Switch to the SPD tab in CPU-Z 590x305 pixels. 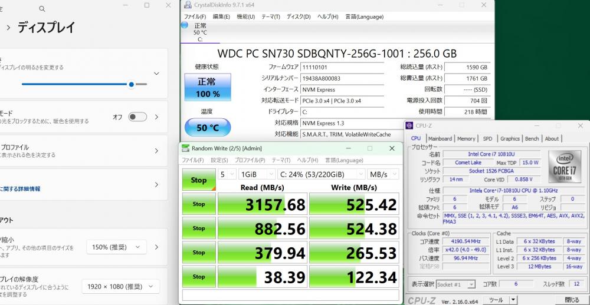(x=488, y=138)
